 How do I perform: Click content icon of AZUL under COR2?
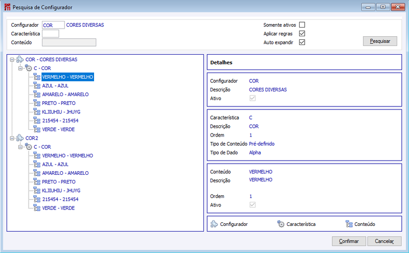point(37,164)
